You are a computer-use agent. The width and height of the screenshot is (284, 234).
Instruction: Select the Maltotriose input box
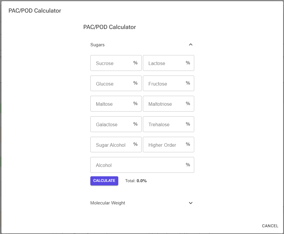click(x=168, y=104)
